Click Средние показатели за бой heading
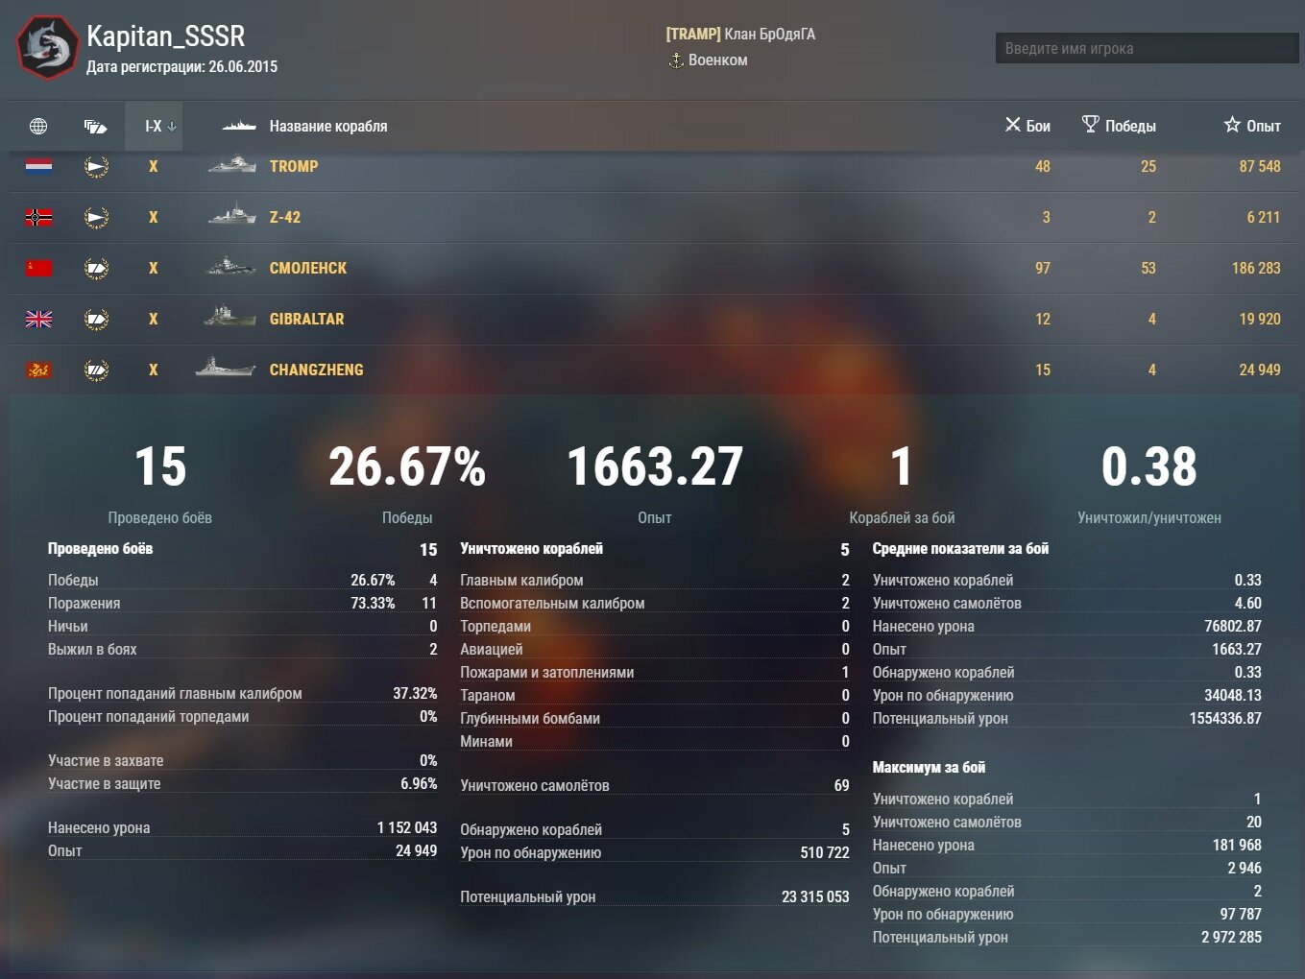 tap(960, 549)
